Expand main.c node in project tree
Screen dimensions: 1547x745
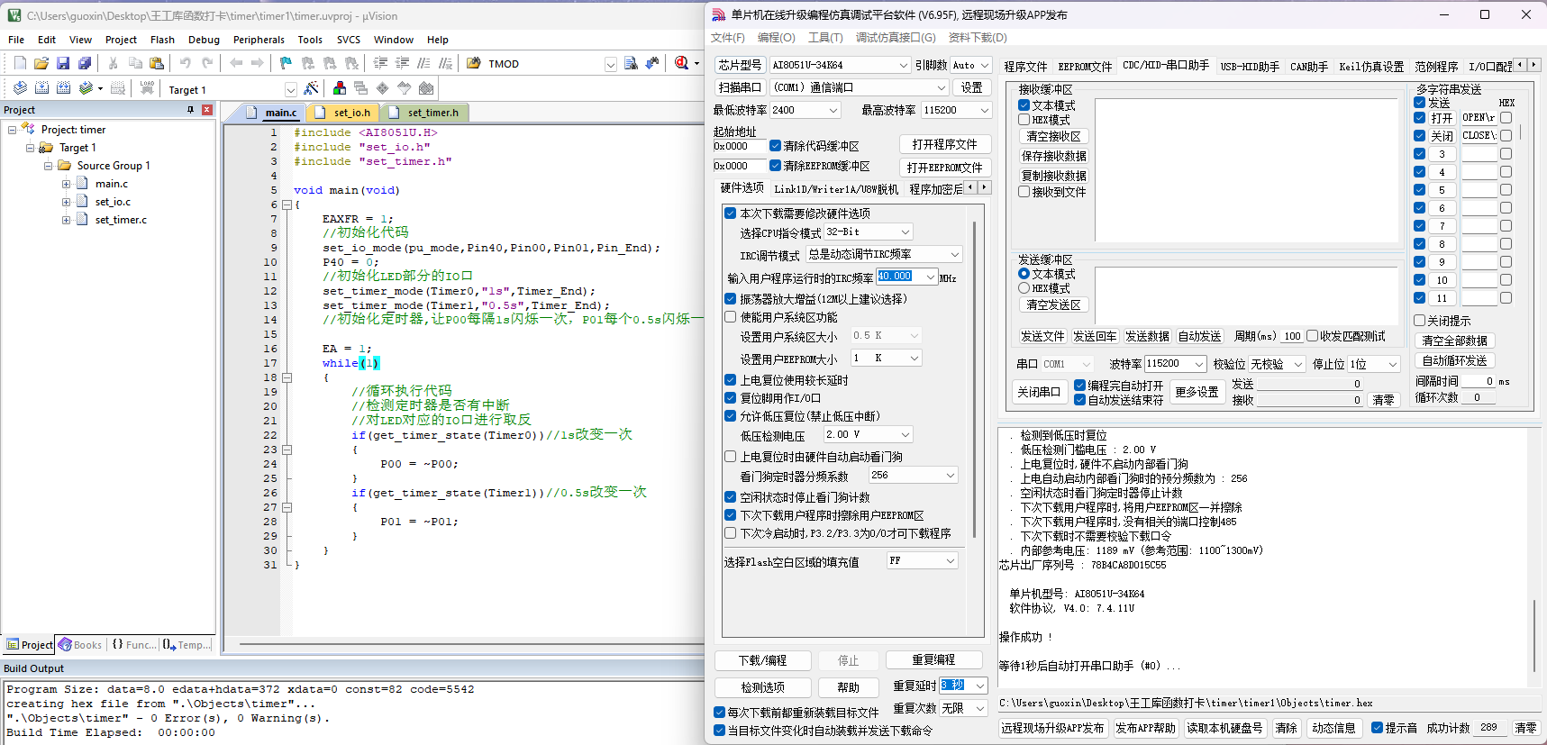pyautogui.click(x=66, y=184)
